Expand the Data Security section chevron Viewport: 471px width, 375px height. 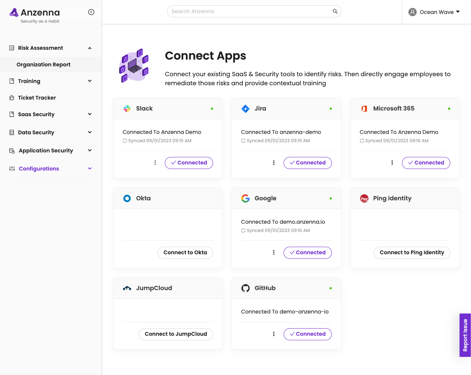[90, 132]
